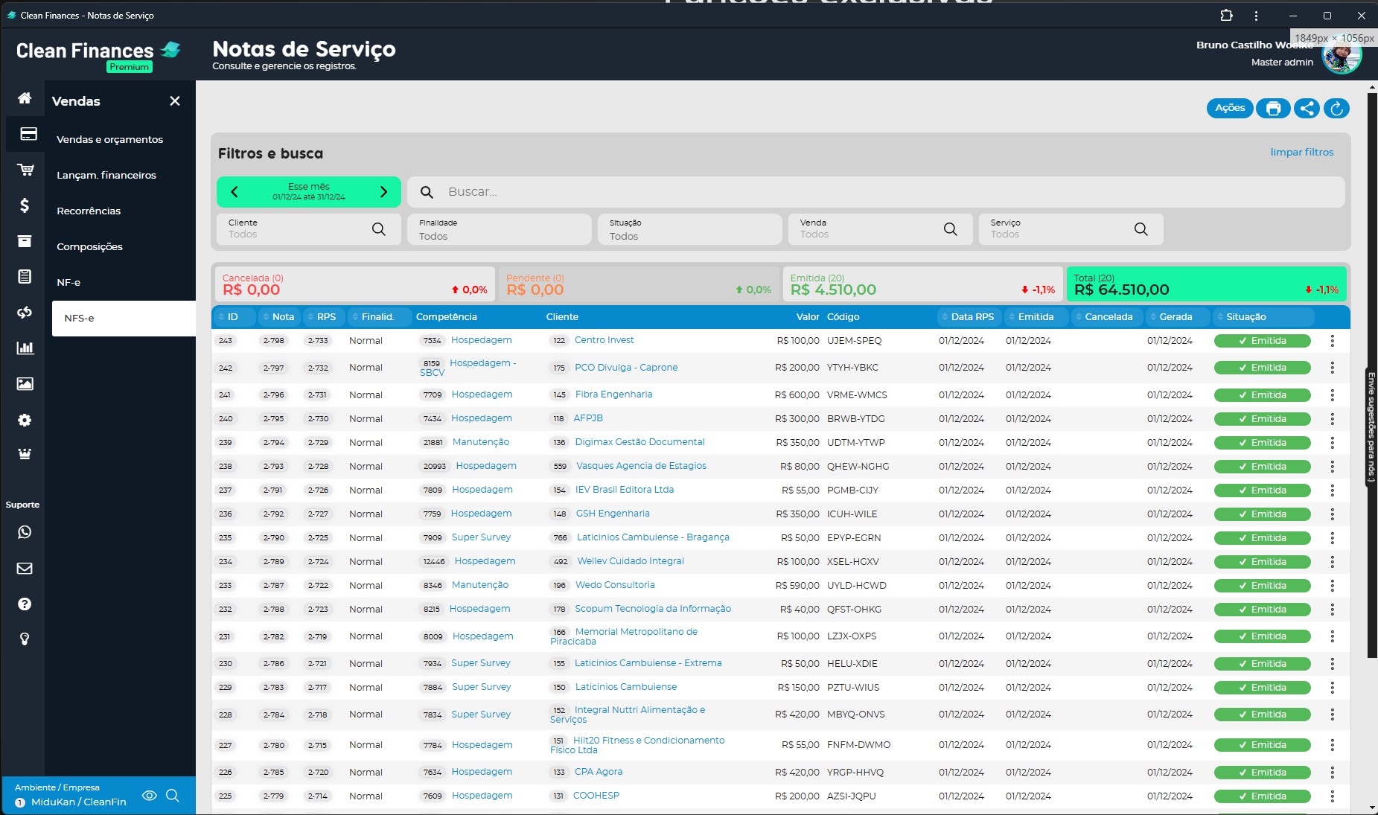This screenshot has width=1378, height=815.
Task: Click limpar filtros link
Action: [x=1302, y=152]
